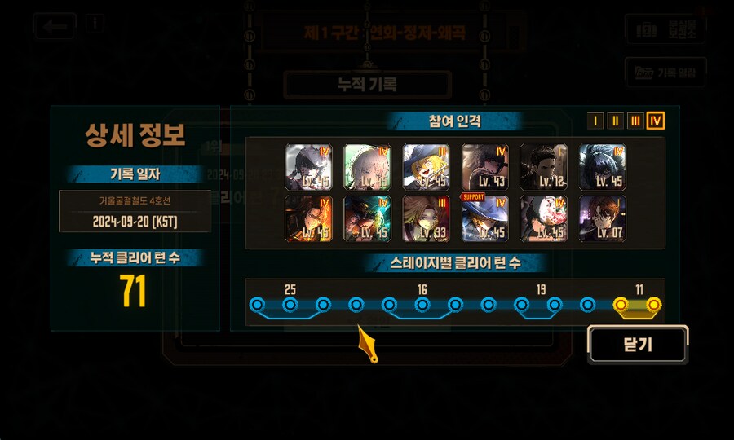The width and height of the screenshot is (734, 440).
Task: Select active section tab IV
Action: 656,121
